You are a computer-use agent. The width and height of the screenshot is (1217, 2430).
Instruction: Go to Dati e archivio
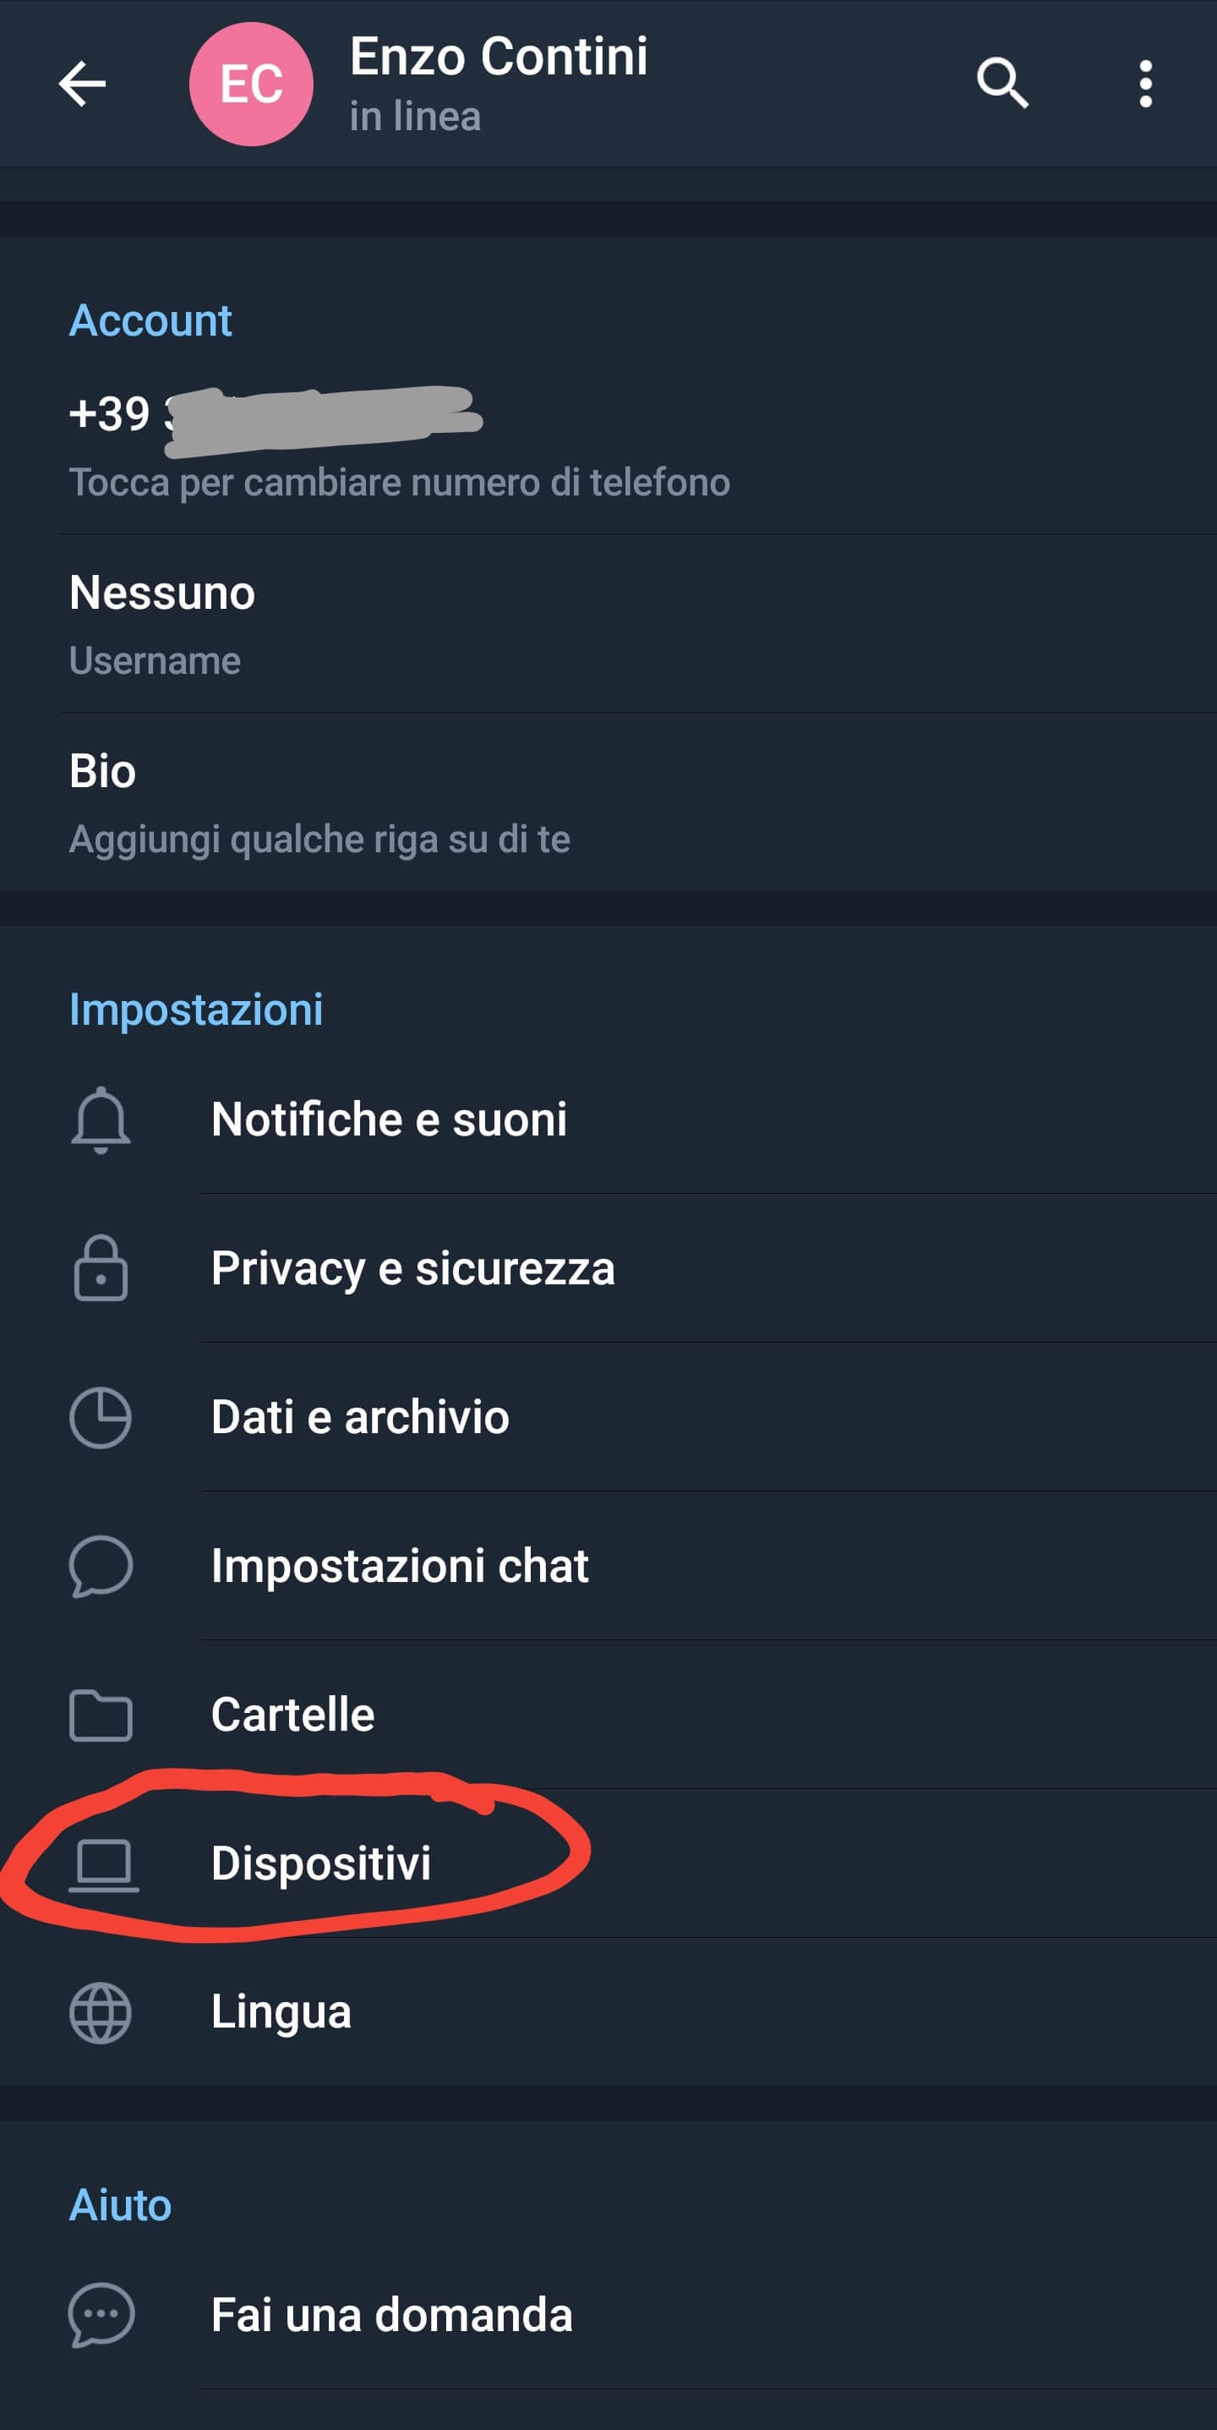[x=360, y=1417]
